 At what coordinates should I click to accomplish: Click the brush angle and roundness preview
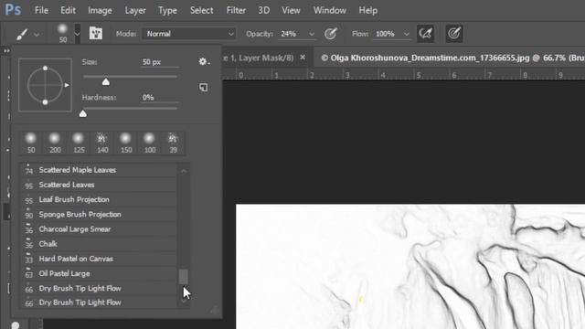[45, 85]
